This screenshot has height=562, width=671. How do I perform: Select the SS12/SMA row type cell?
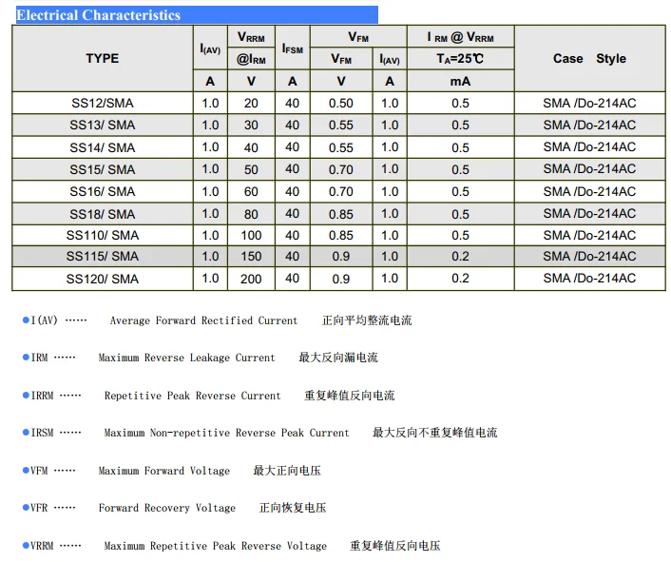coord(103,103)
